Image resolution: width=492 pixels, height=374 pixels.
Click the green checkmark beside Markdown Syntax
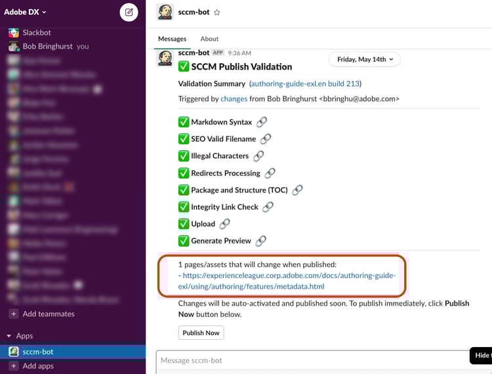click(184, 122)
